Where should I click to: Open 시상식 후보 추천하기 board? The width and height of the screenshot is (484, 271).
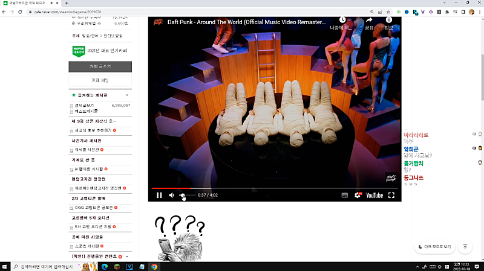(x=93, y=130)
